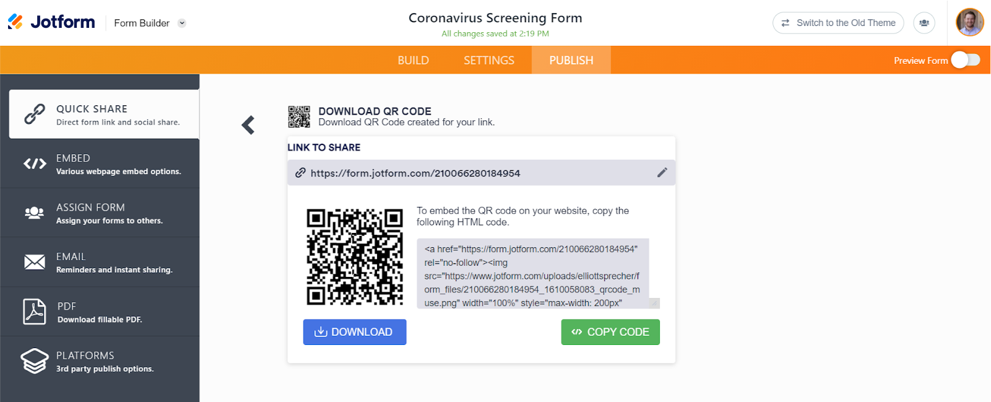This screenshot has width=991, height=402.
Task: Switch to the SETTINGS tab
Action: (x=489, y=60)
